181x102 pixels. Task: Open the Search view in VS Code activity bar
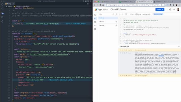(2, 9)
